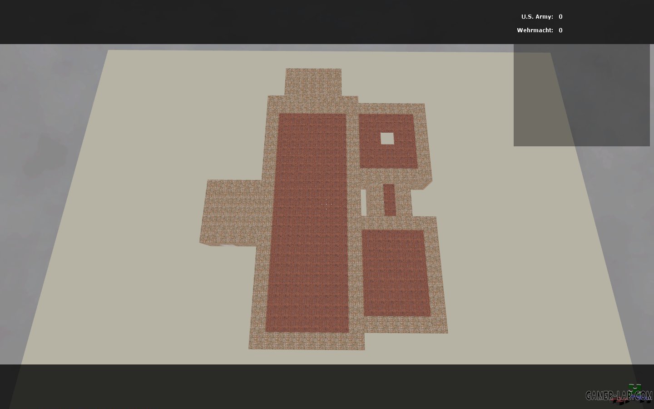654x409 pixels.
Task: Click the Wehrmacht score label
Action: [x=535, y=30]
